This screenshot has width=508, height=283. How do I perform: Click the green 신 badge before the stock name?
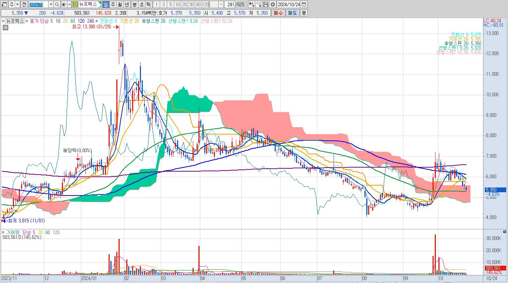[x=75, y=4]
